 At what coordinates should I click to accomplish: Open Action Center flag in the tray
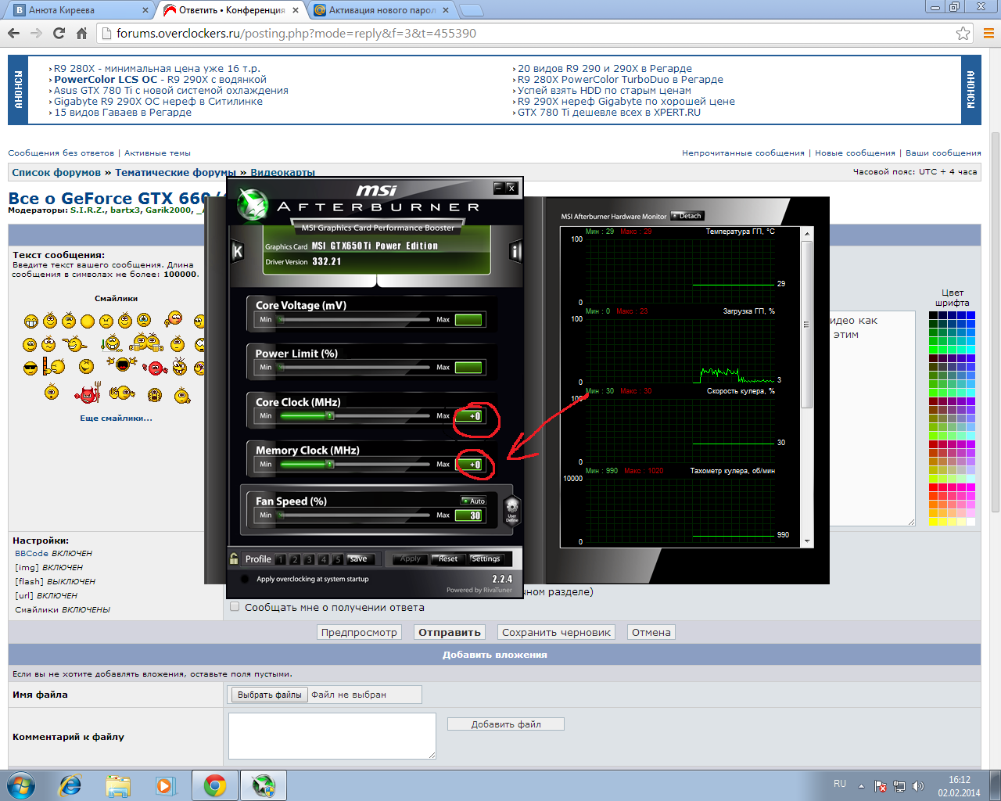coord(881,786)
